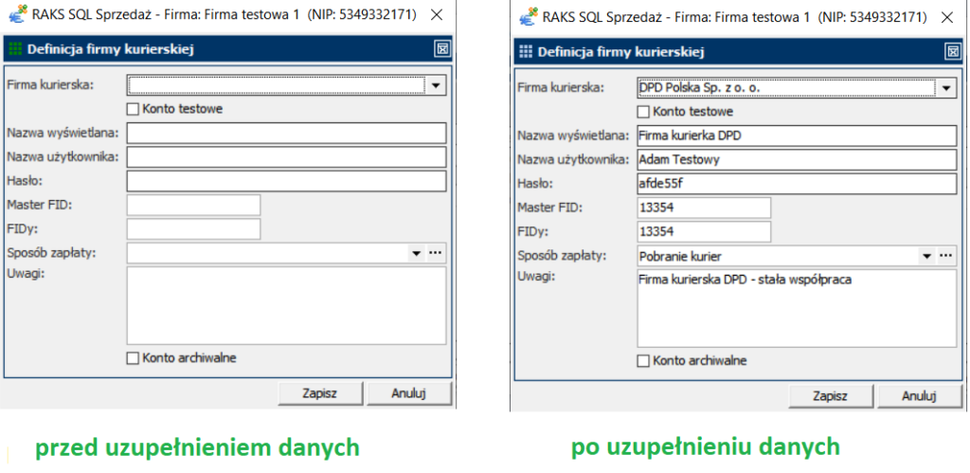Image resolution: width=970 pixels, height=473 pixels.
Task: Click grid icon beside left Definicja firmy kurierskiej
Action: click(16, 49)
